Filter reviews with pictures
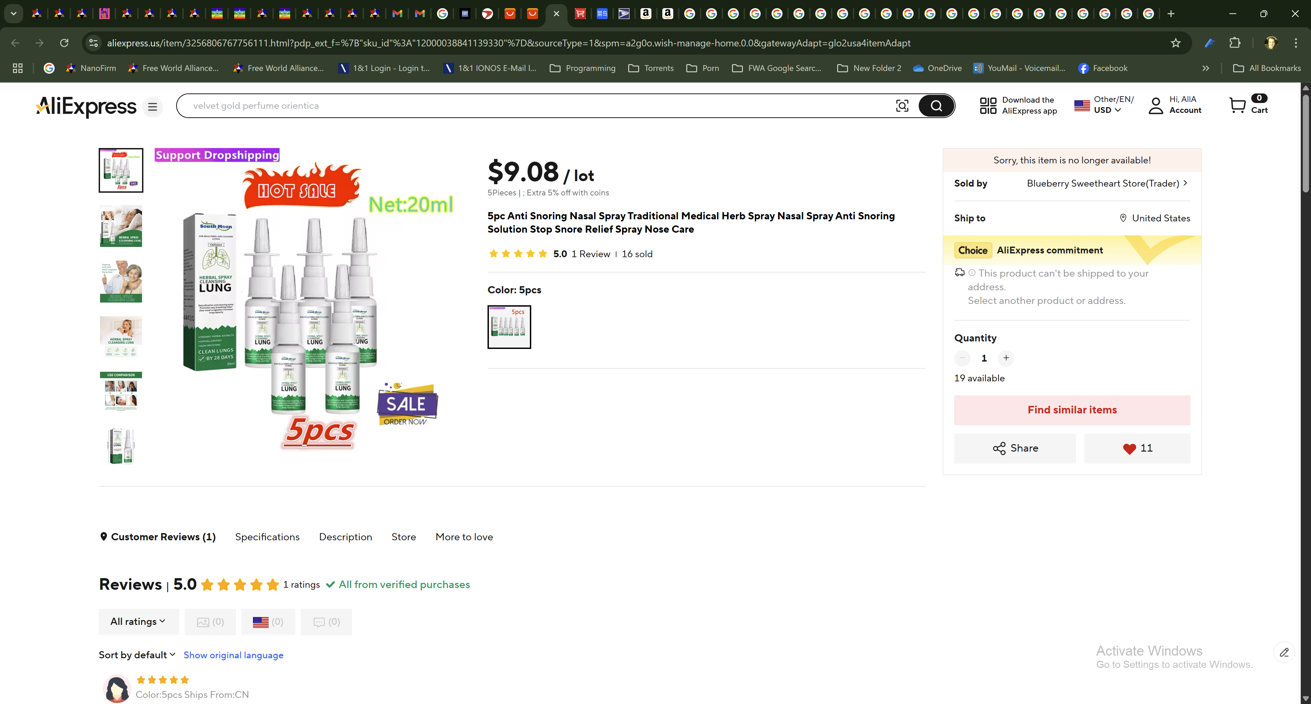The height and width of the screenshot is (704, 1311). click(x=210, y=622)
